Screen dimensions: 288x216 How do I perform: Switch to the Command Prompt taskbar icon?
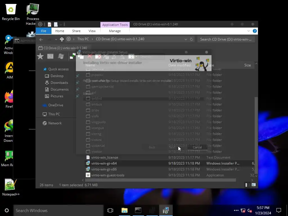pyautogui.click(x=138, y=210)
